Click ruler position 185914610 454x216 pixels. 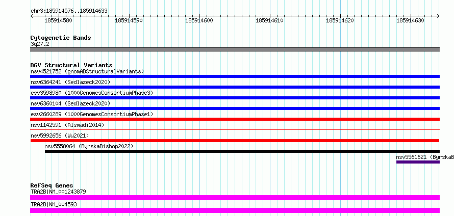[269, 20]
